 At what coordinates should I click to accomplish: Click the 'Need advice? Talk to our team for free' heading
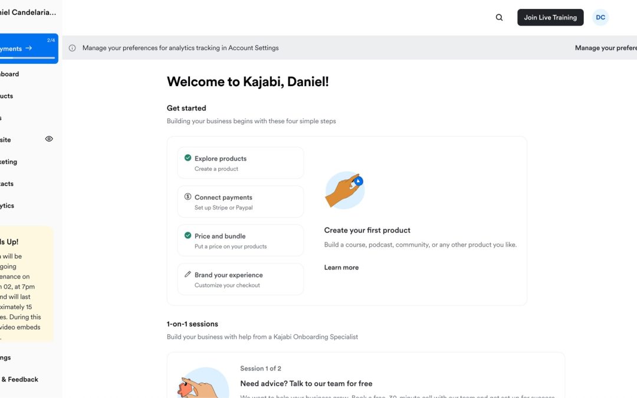coord(306,383)
